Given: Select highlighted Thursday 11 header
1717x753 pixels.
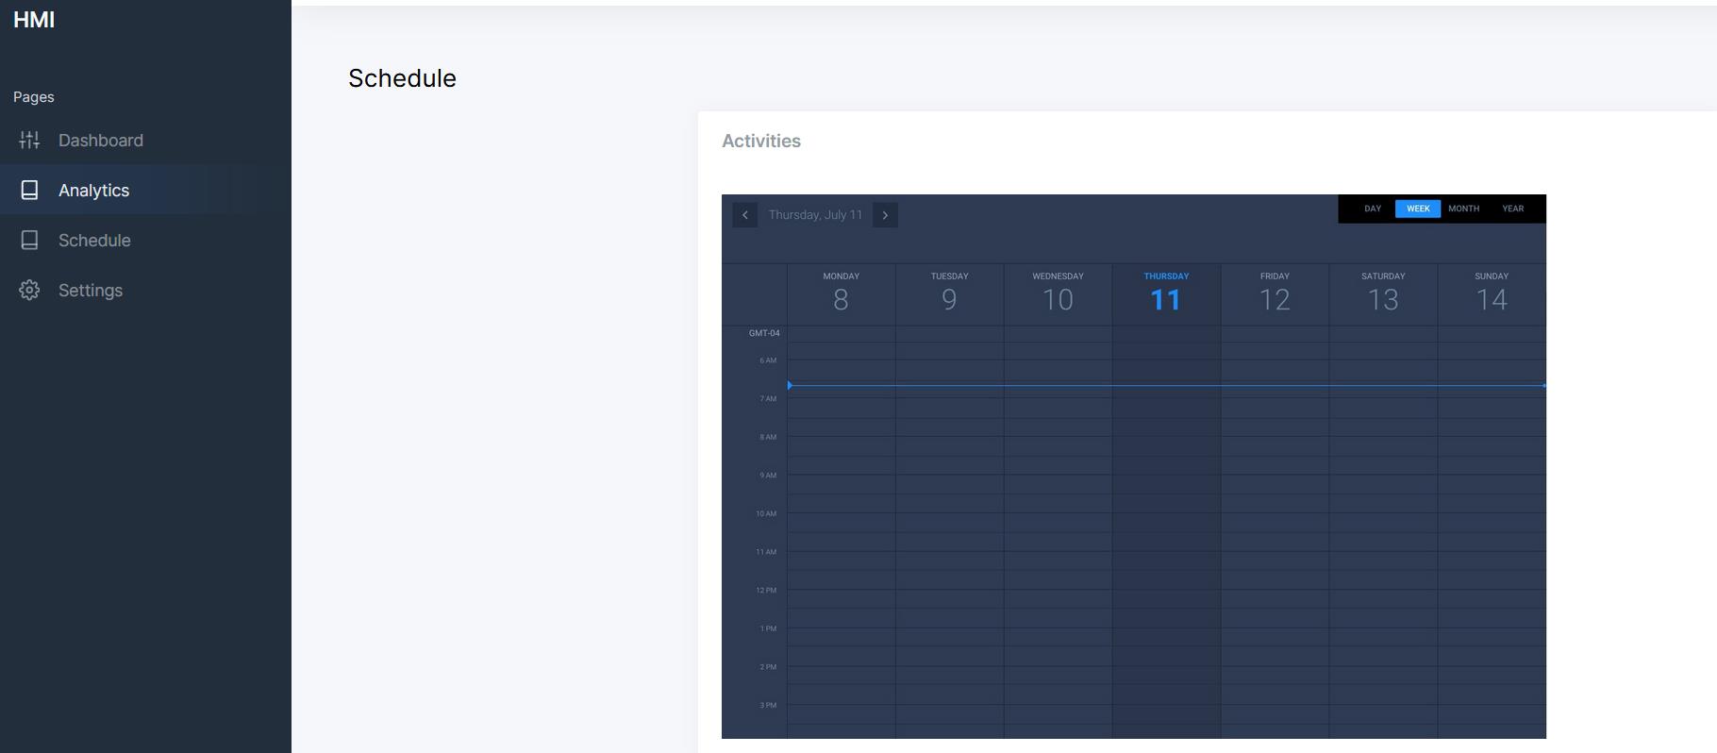Looking at the screenshot, I should [x=1166, y=293].
